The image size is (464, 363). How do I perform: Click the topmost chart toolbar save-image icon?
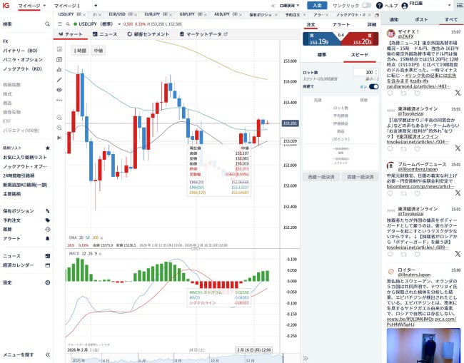pyautogui.click(x=59, y=49)
